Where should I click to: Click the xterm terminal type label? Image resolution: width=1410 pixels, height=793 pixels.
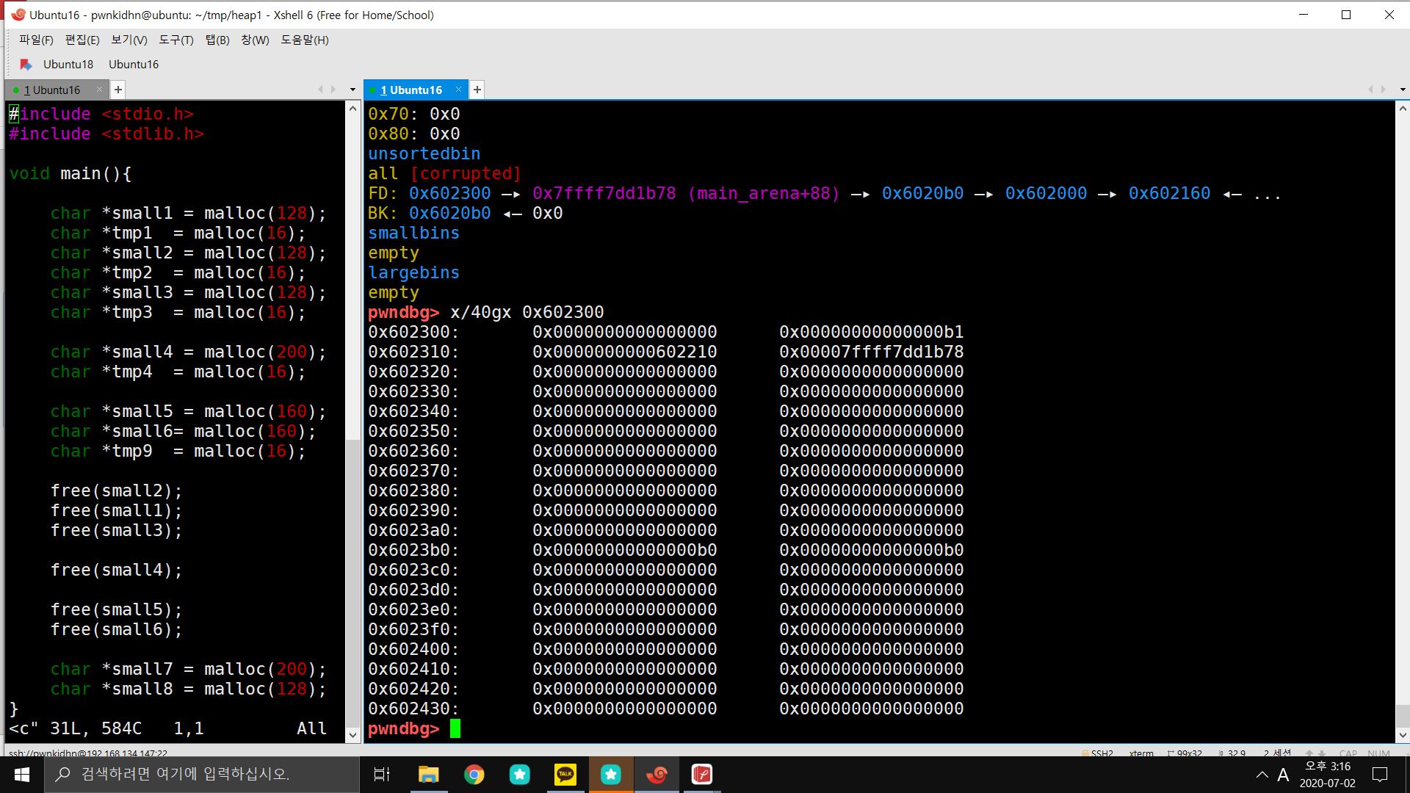pyautogui.click(x=1141, y=753)
